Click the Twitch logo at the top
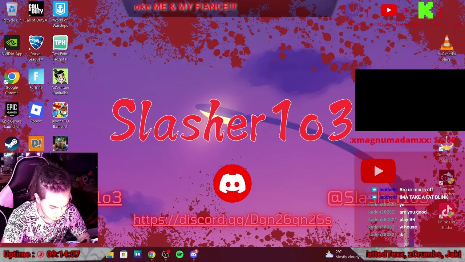The height and width of the screenshot is (262, 465). coord(352,11)
